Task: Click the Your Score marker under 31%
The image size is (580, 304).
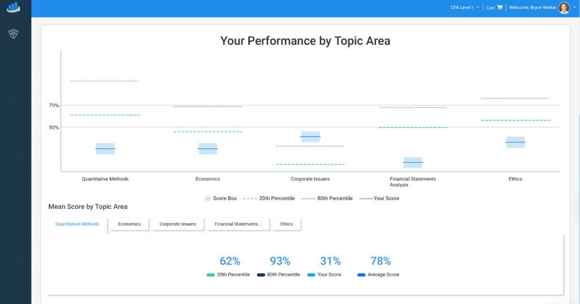Action: pyautogui.click(x=311, y=275)
